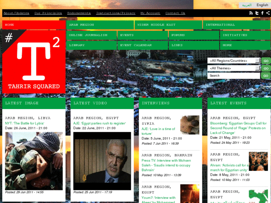Click the Interviews section header

click(x=170, y=103)
